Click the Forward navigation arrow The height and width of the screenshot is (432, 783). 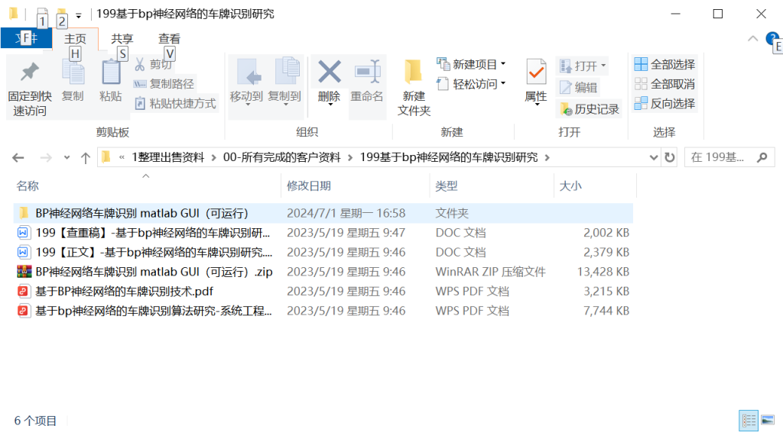point(46,158)
